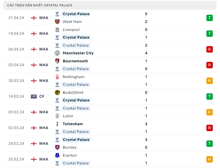
Task: Click orange H badge for Nottingham match
Action: pyautogui.click(x=209, y=81)
